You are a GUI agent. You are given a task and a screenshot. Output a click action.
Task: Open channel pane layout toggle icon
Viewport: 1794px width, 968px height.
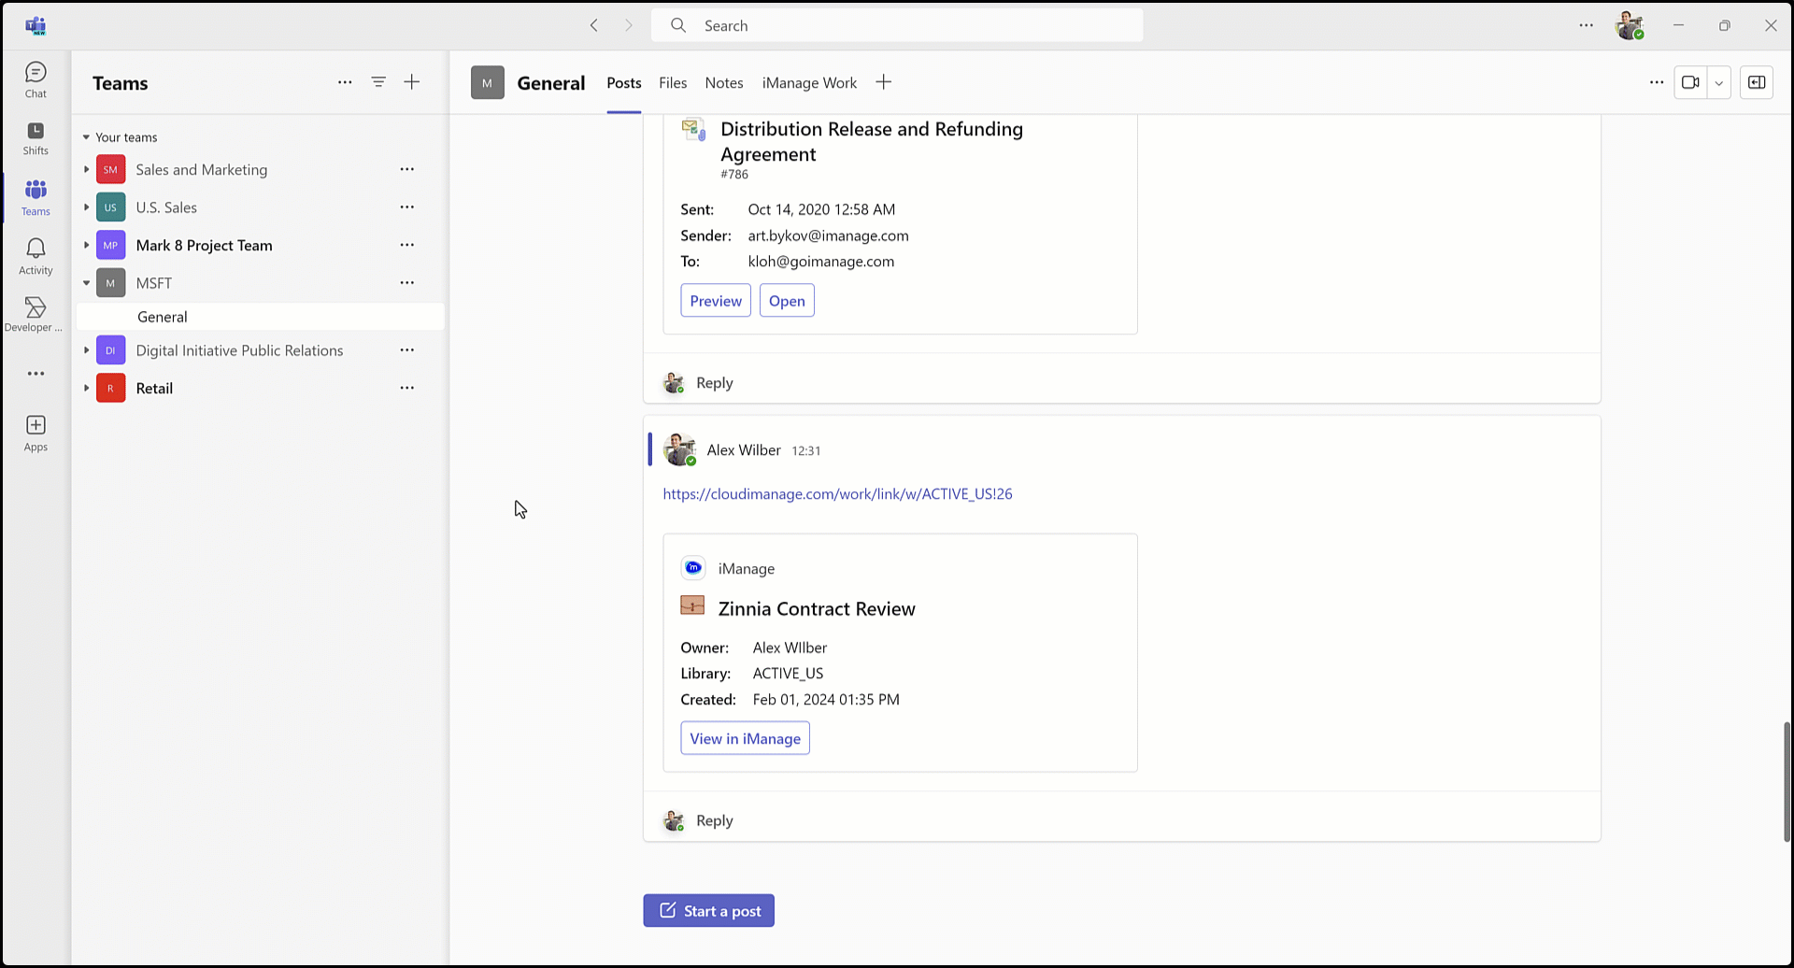point(1756,82)
